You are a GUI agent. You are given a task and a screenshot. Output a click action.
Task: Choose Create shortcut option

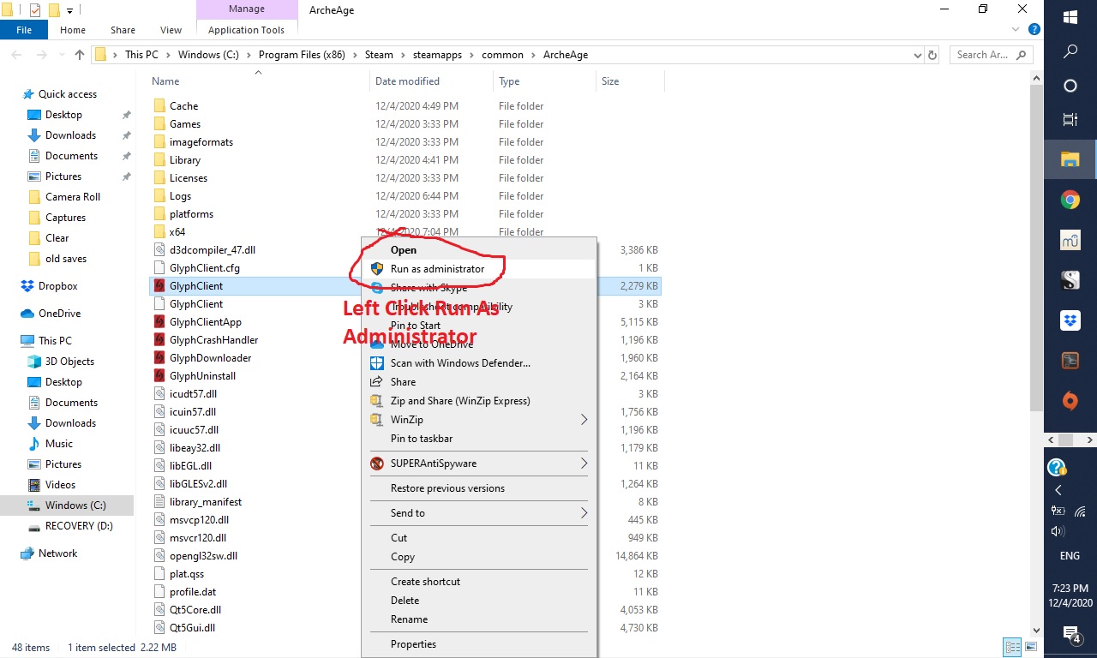tap(479, 582)
